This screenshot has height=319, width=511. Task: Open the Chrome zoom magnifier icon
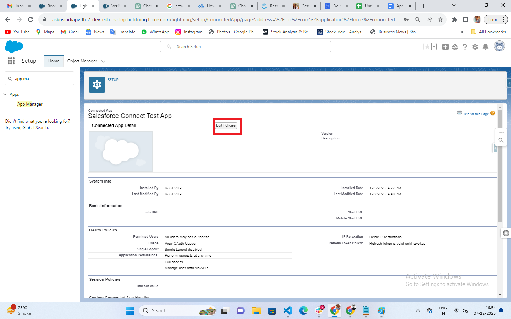418,19
